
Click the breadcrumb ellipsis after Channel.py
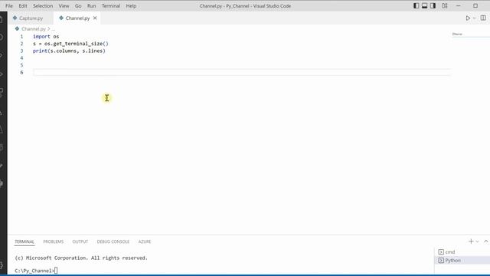(x=53, y=29)
